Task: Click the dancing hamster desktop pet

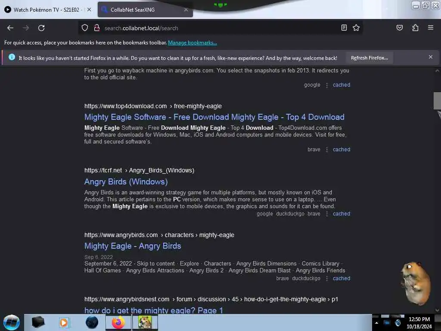Action: tap(416, 283)
